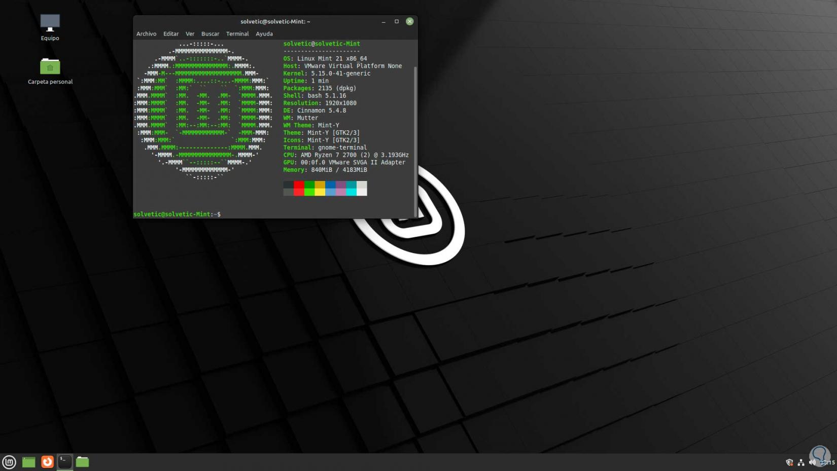Click the "Shell: bash 5.1.16" line

point(315,96)
